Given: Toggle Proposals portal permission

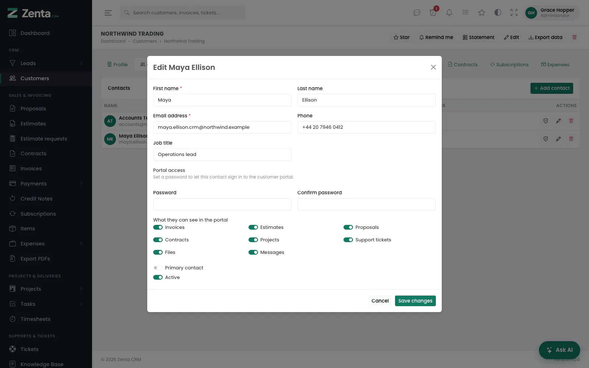Looking at the screenshot, I should pos(348,227).
